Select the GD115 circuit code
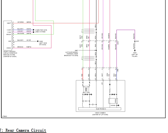168x133 pixels. tap(28, 40)
